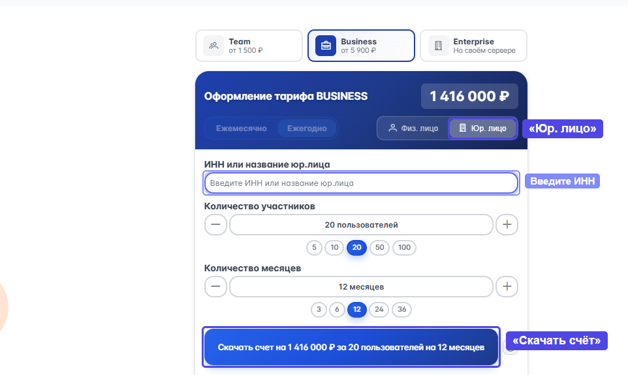This screenshot has width=628, height=375.
Task: Select the Team plan icon
Action: 213,46
